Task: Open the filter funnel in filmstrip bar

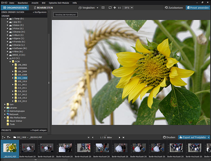Action: 9,137
